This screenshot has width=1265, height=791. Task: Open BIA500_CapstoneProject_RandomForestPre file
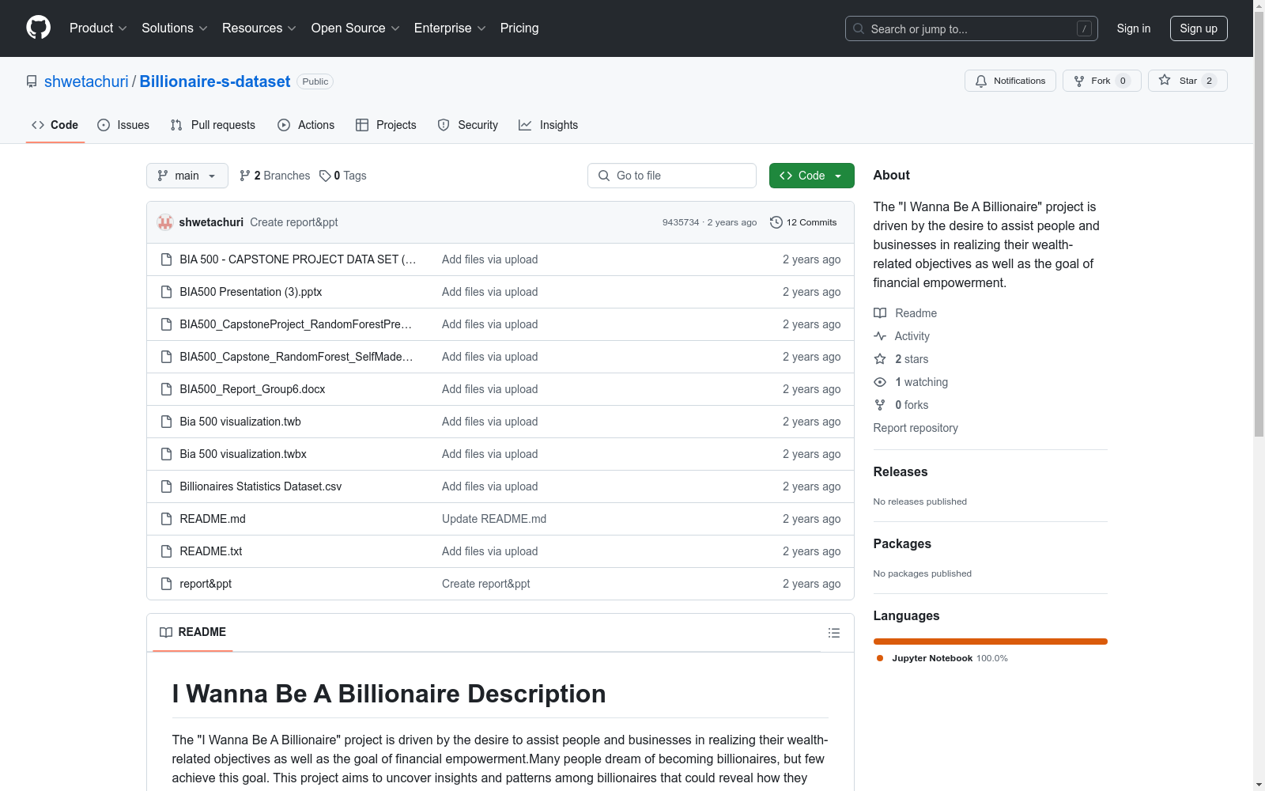(x=296, y=324)
